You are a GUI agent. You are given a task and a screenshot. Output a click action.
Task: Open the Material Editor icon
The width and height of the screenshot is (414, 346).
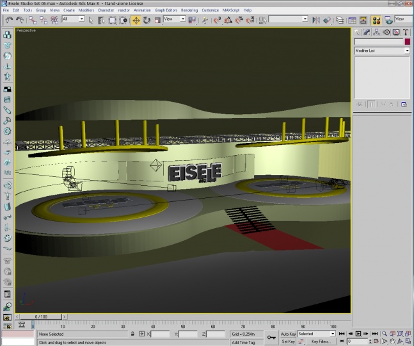click(376, 20)
